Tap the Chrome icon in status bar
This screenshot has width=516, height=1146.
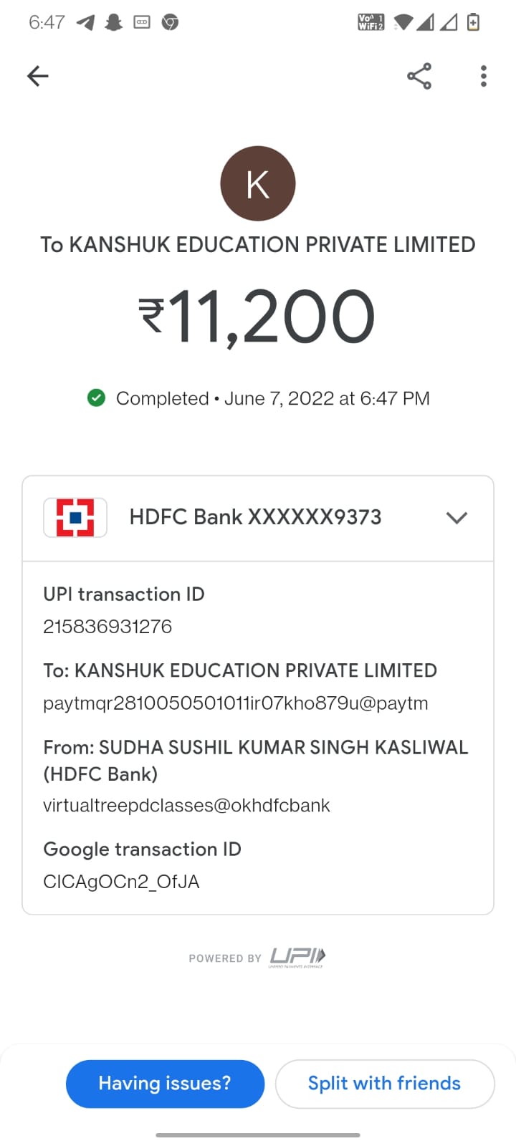click(170, 22)
